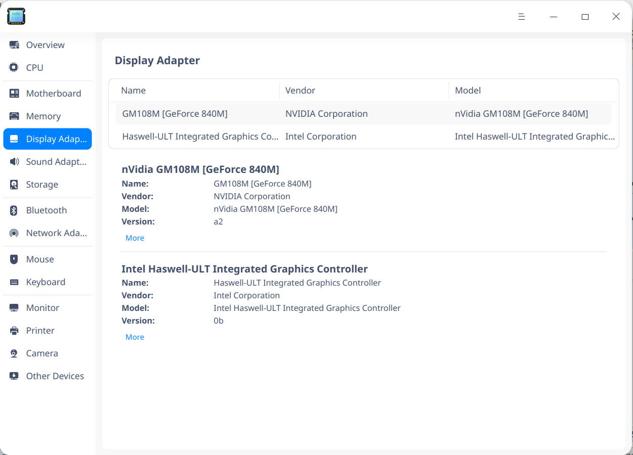Select the Motherboard label in the sidebar
The image size is (633, 455).
point(54,94)
